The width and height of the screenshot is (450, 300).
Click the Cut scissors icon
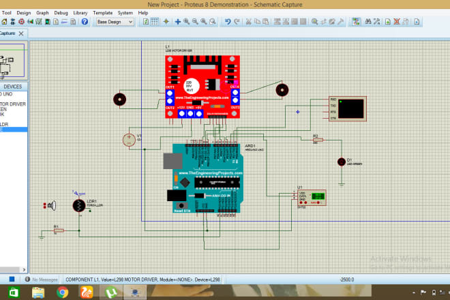(249, 22)
